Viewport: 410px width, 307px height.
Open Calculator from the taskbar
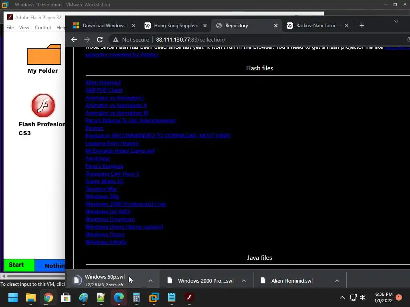point(137,297)
